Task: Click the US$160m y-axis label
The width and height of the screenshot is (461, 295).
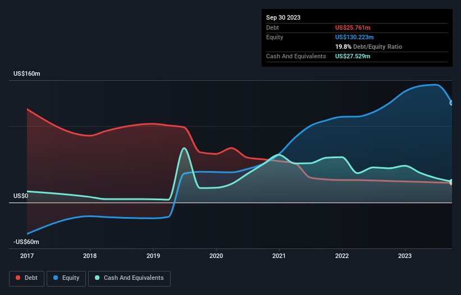Action: (27, 73)
